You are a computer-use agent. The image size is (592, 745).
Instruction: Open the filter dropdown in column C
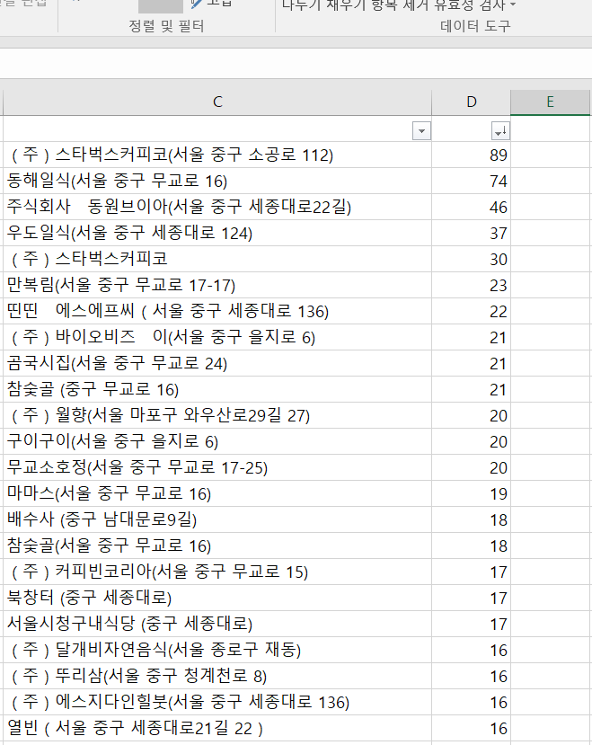click(421, 131)
